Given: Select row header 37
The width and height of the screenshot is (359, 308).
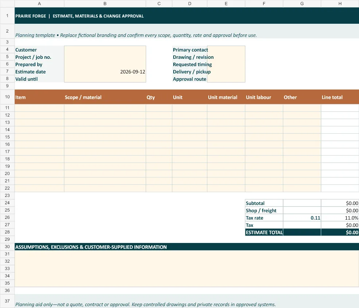Looking at the screenshot, I should point(7,301).
